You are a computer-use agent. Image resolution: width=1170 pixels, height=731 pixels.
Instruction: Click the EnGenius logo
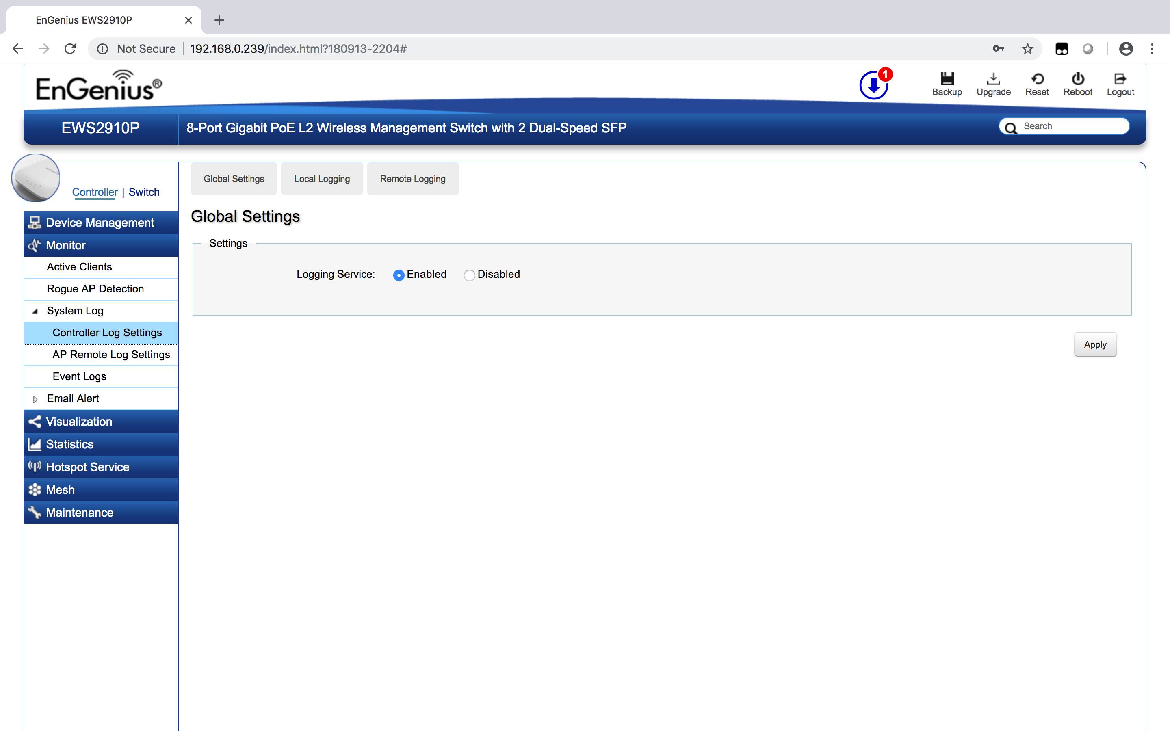[99, 86]
